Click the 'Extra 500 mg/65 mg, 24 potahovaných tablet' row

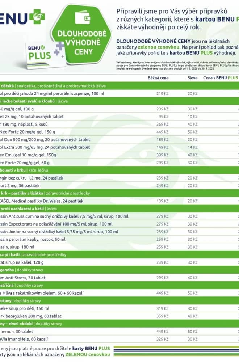pos(119,147)
